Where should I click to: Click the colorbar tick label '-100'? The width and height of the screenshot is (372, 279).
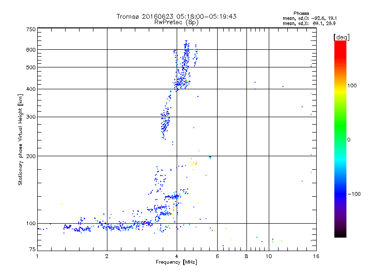click(x=354, y=194)
